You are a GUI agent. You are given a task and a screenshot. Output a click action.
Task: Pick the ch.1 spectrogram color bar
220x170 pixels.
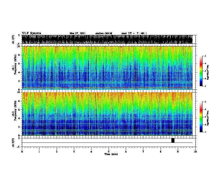tap(201, 71)
